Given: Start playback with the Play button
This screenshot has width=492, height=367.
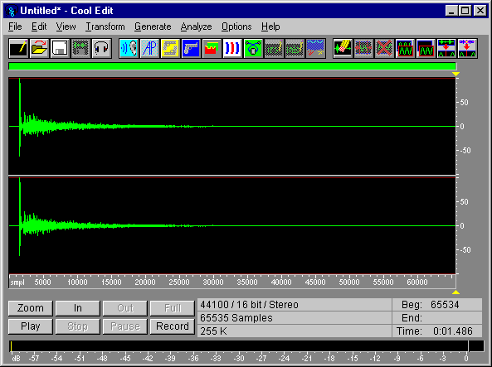Looking at the screenshot, I should tap(31, 326).
